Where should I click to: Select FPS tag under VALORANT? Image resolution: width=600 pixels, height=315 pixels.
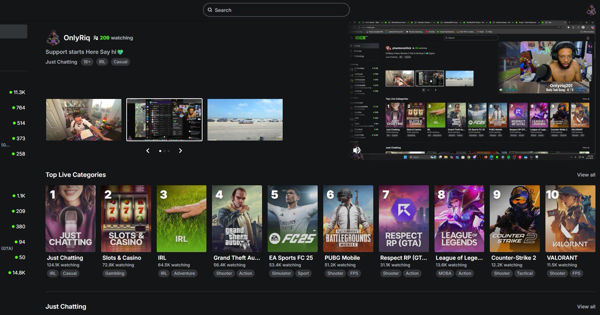click(576, 273)
